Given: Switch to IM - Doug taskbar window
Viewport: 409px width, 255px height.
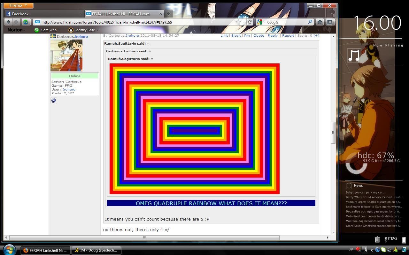Looking at the screenshot, I should [96, 250].
